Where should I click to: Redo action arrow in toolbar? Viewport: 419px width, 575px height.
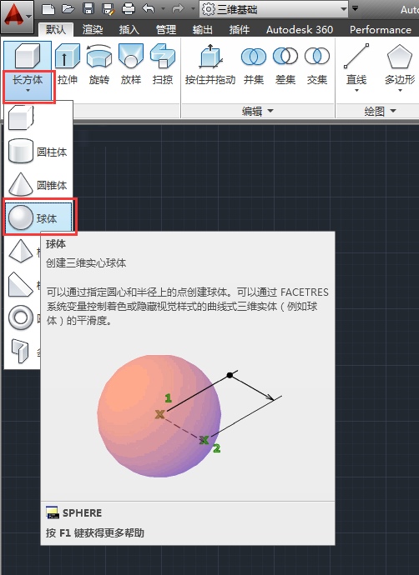[178, 9]
